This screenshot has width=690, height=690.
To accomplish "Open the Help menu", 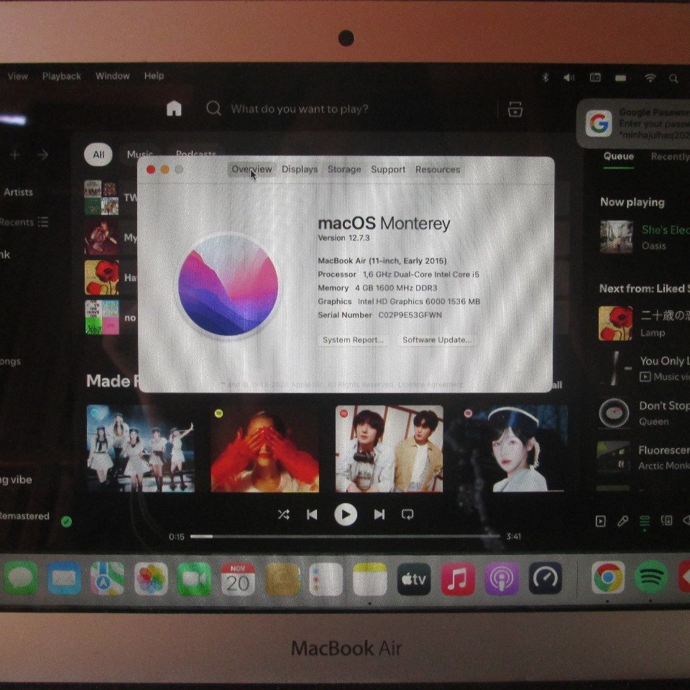I will click(154, 75).
